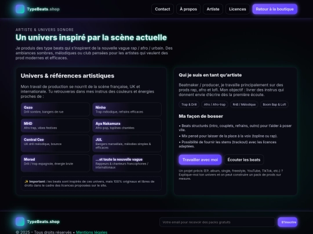The width and height of the screenshot is (313, 234).
Task: Click the Écouter les beats button
Action: pyautogui.click(x=243, y=160)
